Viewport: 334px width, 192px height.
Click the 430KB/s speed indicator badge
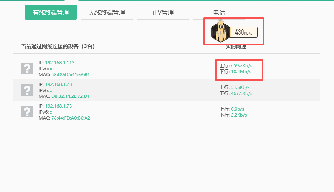coord(243,32)
